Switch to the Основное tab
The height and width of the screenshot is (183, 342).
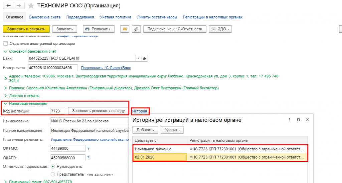point(14,17)
